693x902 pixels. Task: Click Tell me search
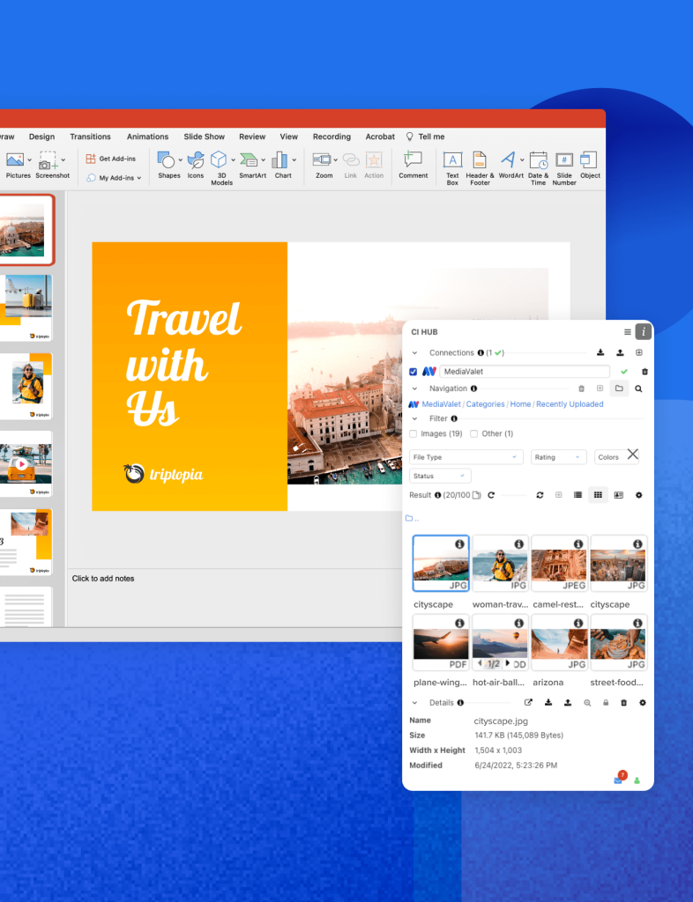pyautogui.click(x=425, y=137)
